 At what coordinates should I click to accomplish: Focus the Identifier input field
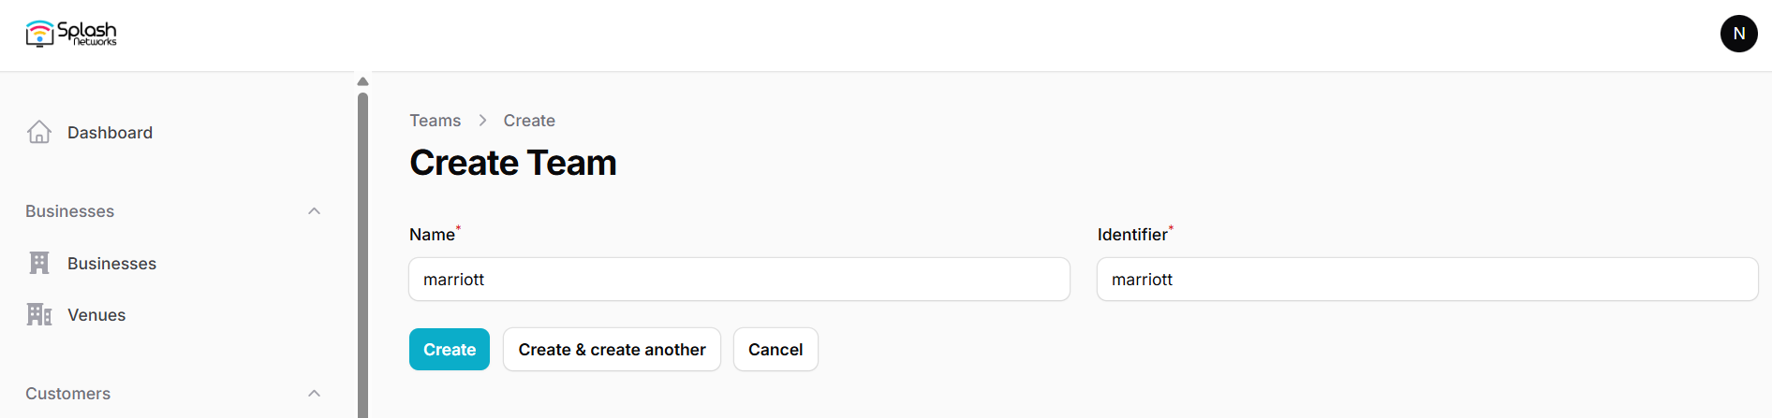1426,280
